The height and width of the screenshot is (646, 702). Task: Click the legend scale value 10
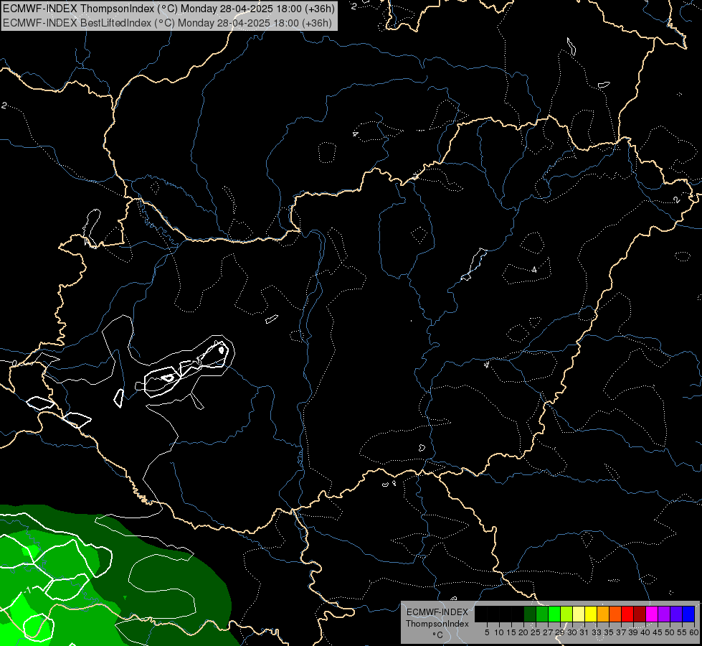pos(499,632)
